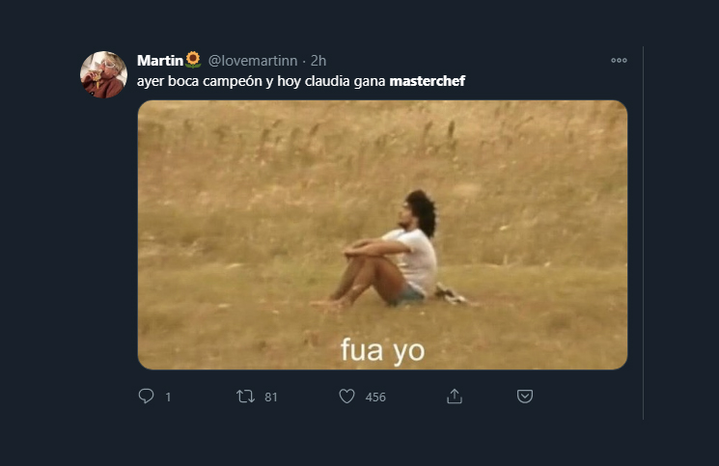Image resolution: width=719 pixels, height=466 pixels.
Task: Click the 'fua yo' caption text
Action: point(383,350)
